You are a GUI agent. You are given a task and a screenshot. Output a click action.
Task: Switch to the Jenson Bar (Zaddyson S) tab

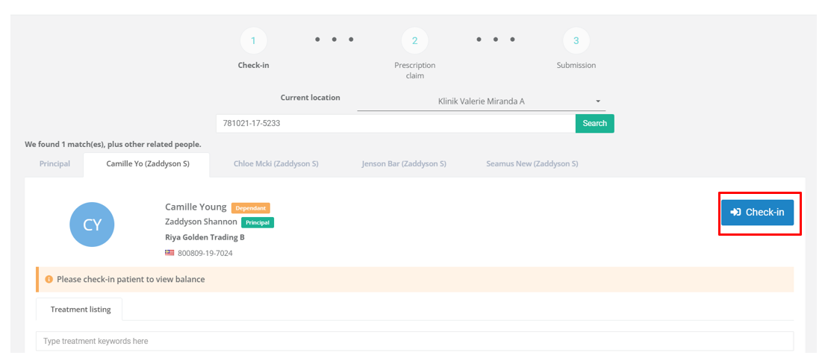click(404, 164)
